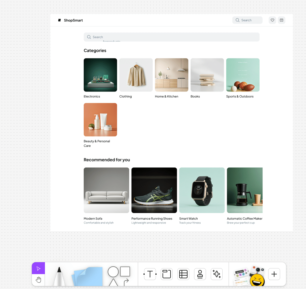Select the Sports & Outdoors image
The width and height of the screenshot is (306, 289).
243,75
